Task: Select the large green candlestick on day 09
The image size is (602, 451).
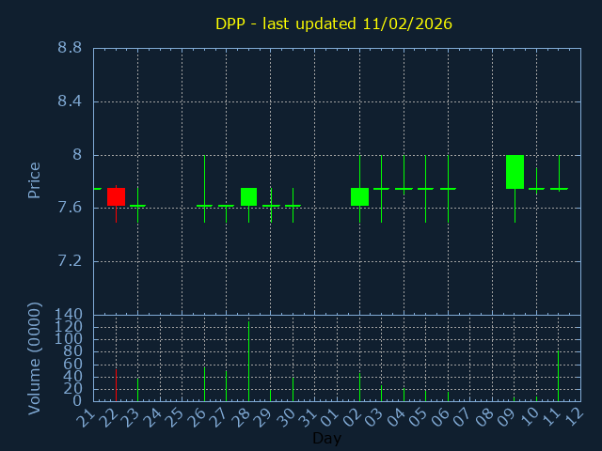Action: point(515,172)
